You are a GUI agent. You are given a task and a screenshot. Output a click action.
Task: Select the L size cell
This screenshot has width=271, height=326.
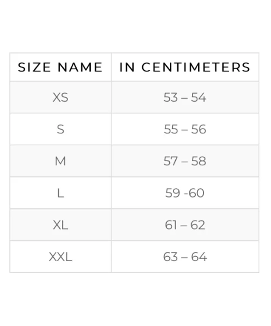pyautogui.click(x=61, y=193)
